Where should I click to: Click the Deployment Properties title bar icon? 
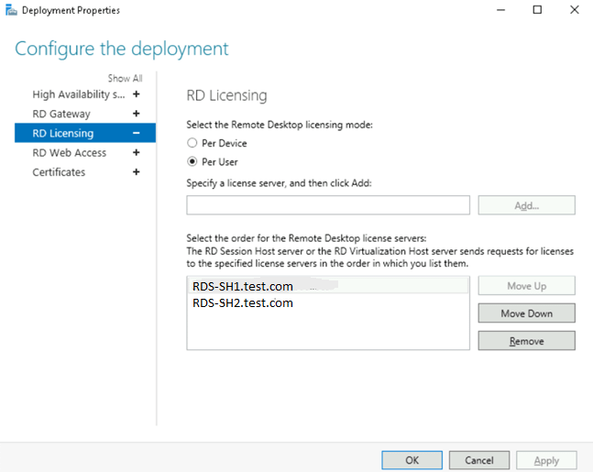pos(9,10)
